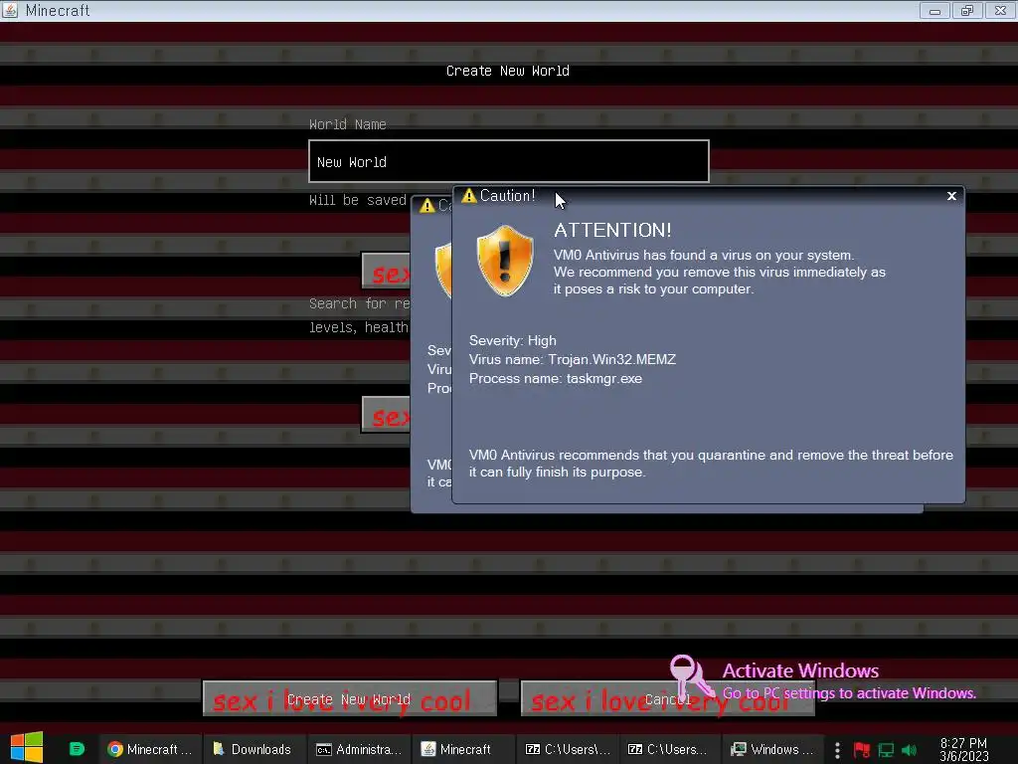Minimize the Minecraft window
Viewport: 1018px width, 764px height.
(934, 10)
